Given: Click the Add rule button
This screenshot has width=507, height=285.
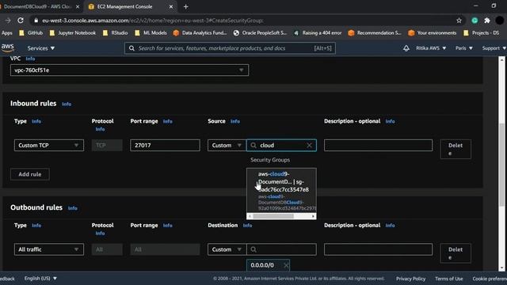Looking at the screenshot, I should pyautogui.click(x=30, y=174).
